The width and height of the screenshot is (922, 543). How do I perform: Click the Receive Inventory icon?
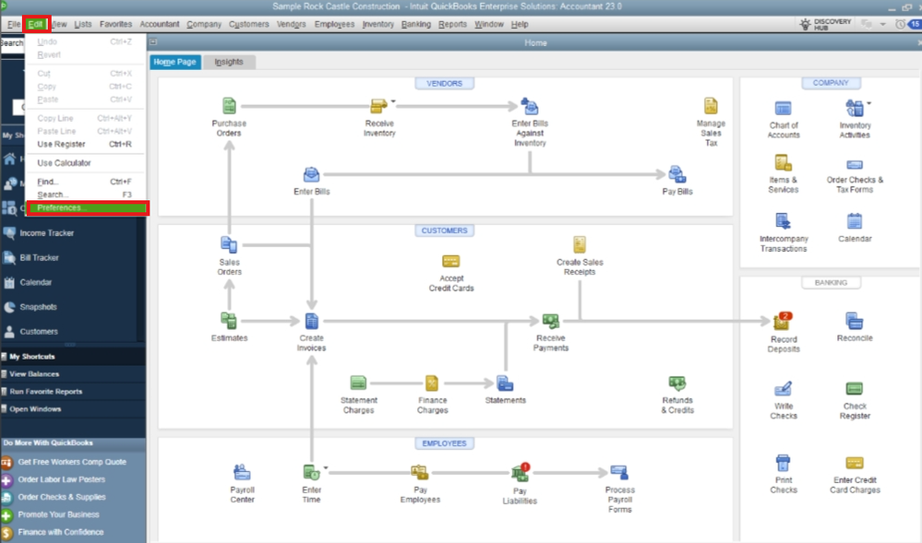point(378,106)
